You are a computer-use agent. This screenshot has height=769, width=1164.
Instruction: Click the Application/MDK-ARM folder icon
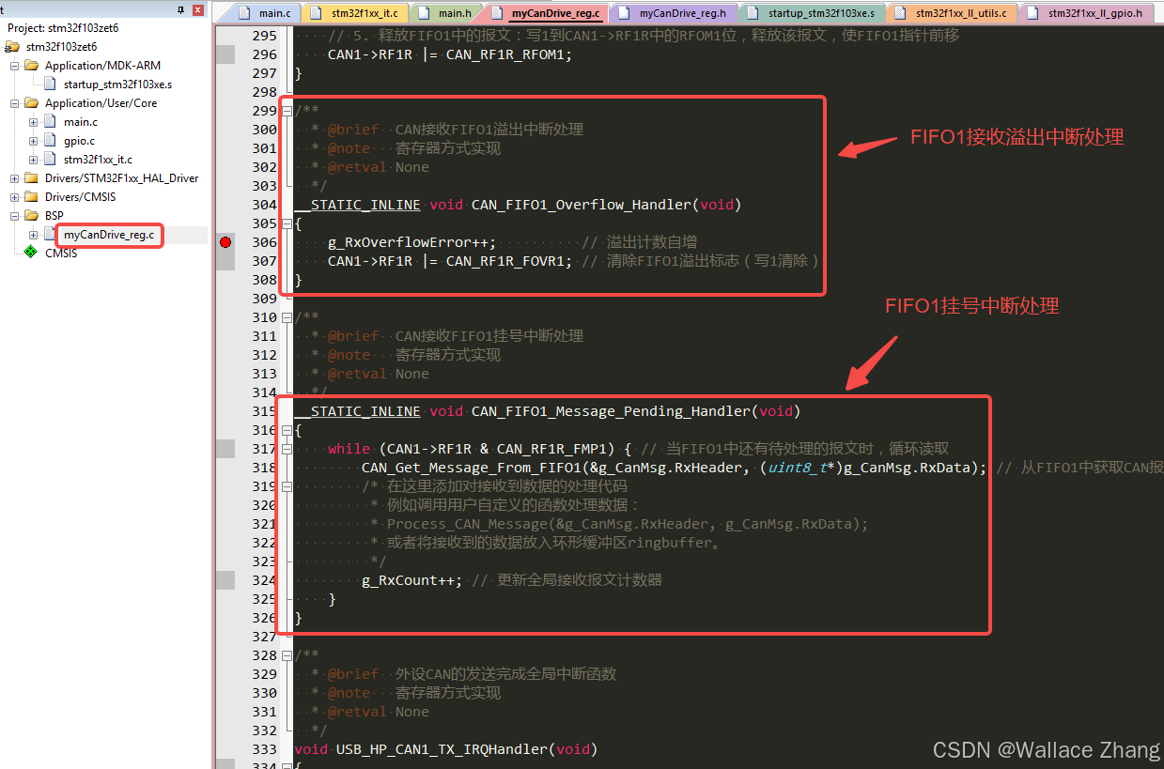coord(31,66)
